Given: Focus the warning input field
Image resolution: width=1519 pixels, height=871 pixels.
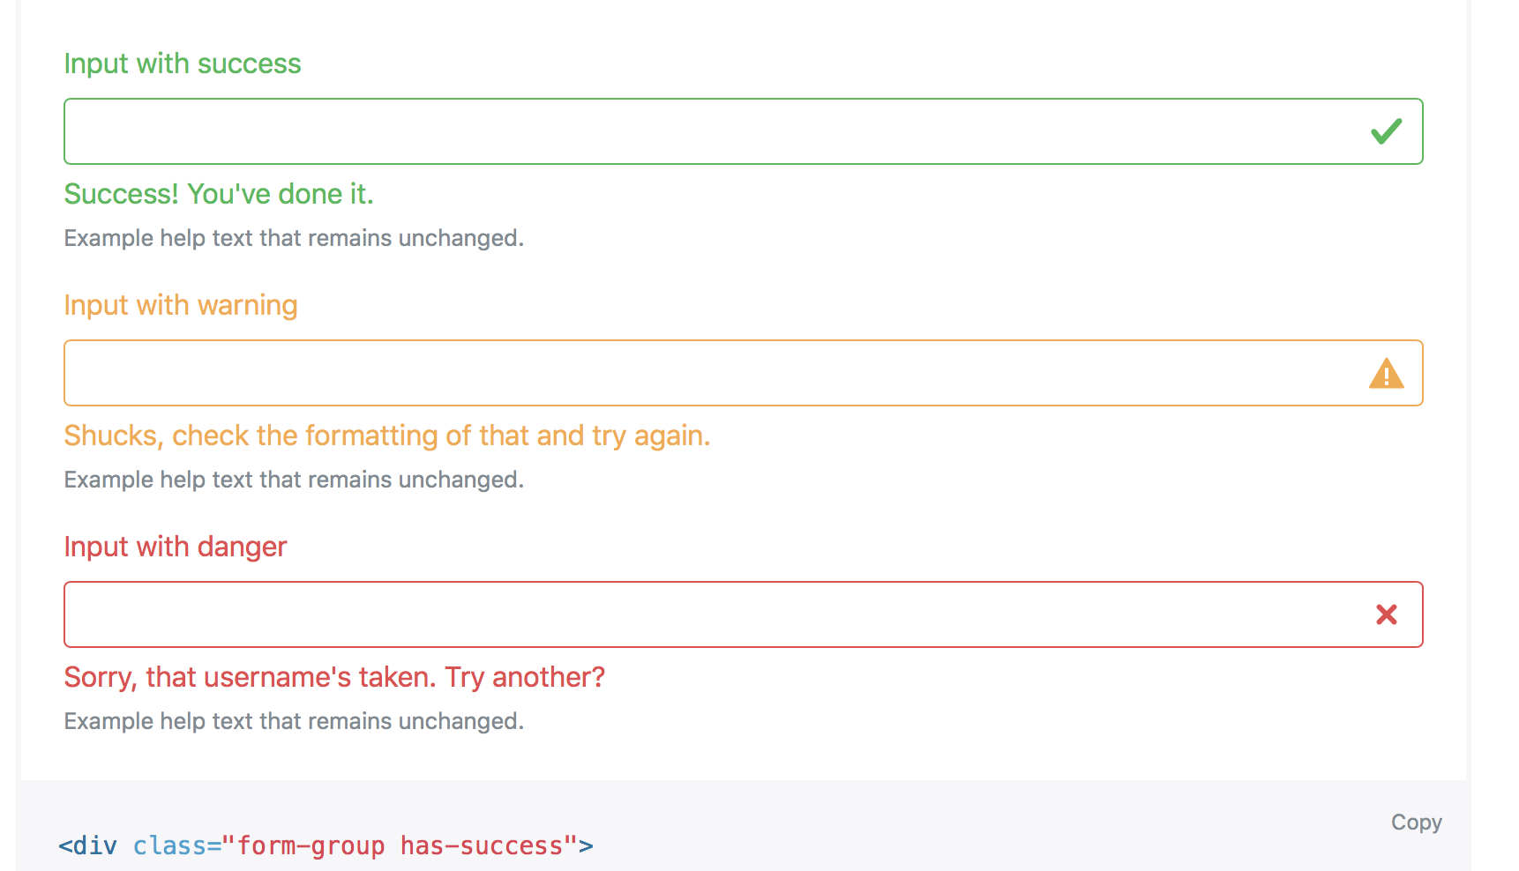Looking at the screenshot, I should (743, 373).
